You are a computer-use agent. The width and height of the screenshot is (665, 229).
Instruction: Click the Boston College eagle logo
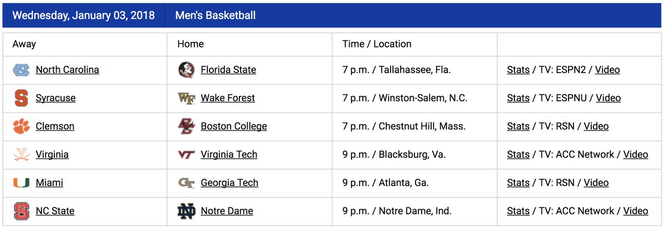coord(186,126)
